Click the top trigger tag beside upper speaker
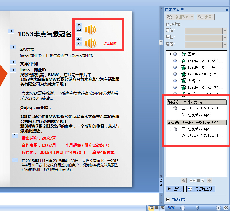 click(x=79, y=26)
